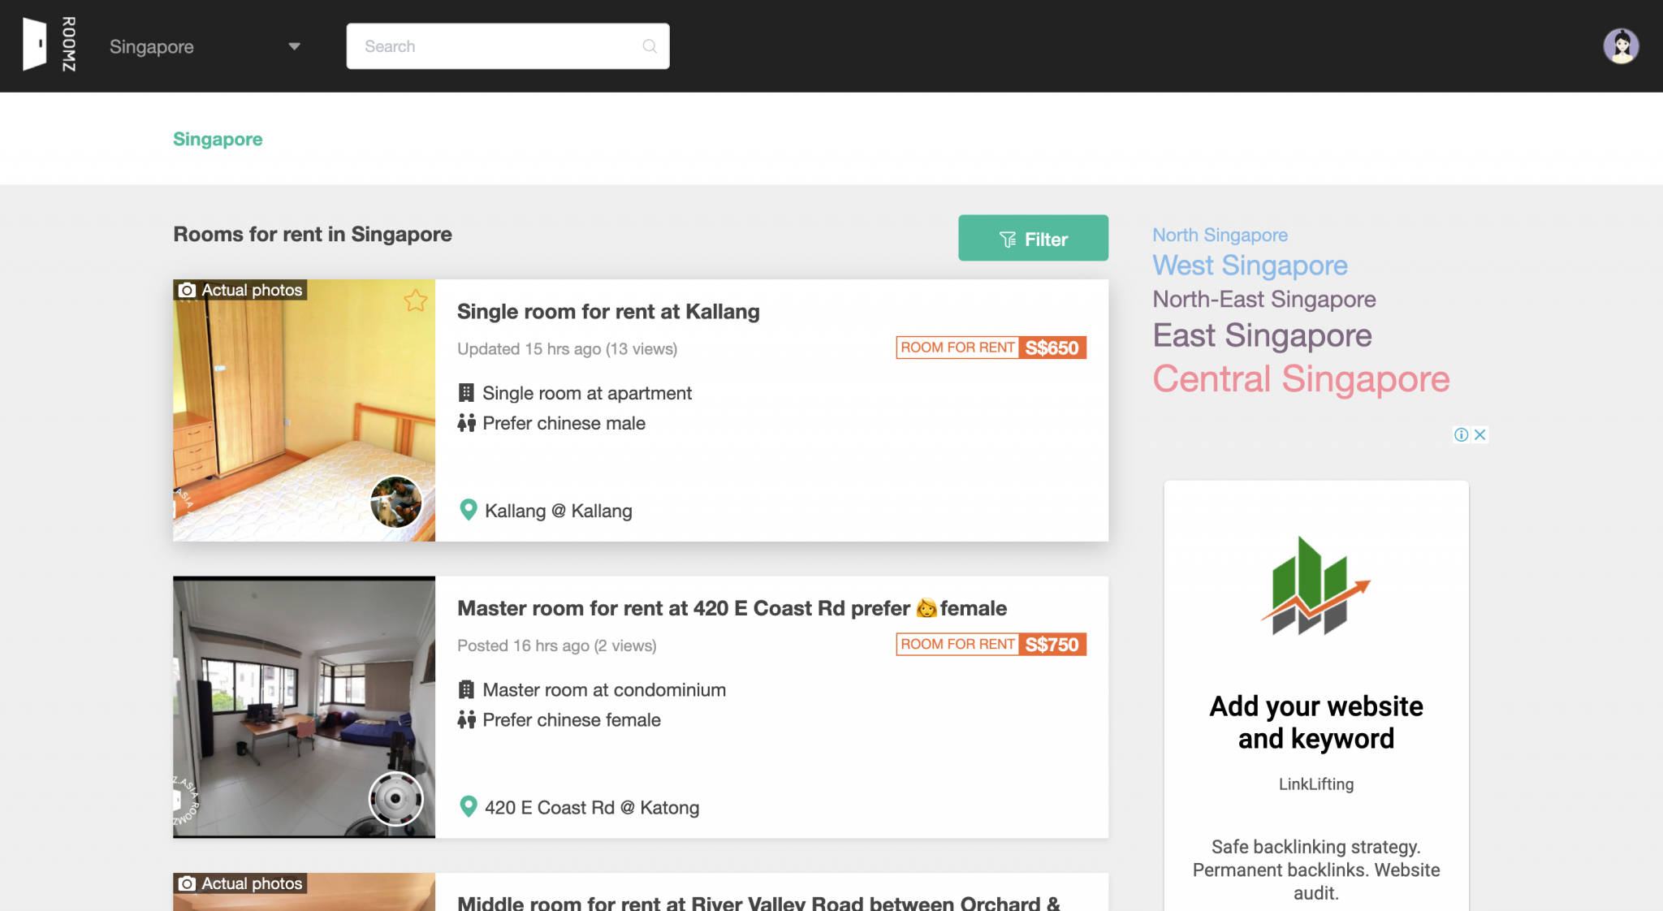Click the Roomz door logo
The height and width of the screenshot is (911, 1663).
pyautogui.click(x=35, y=45)
